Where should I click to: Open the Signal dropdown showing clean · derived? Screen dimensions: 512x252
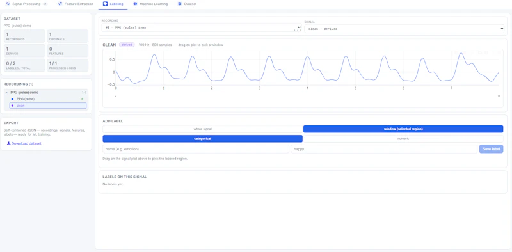click(404, 29)
